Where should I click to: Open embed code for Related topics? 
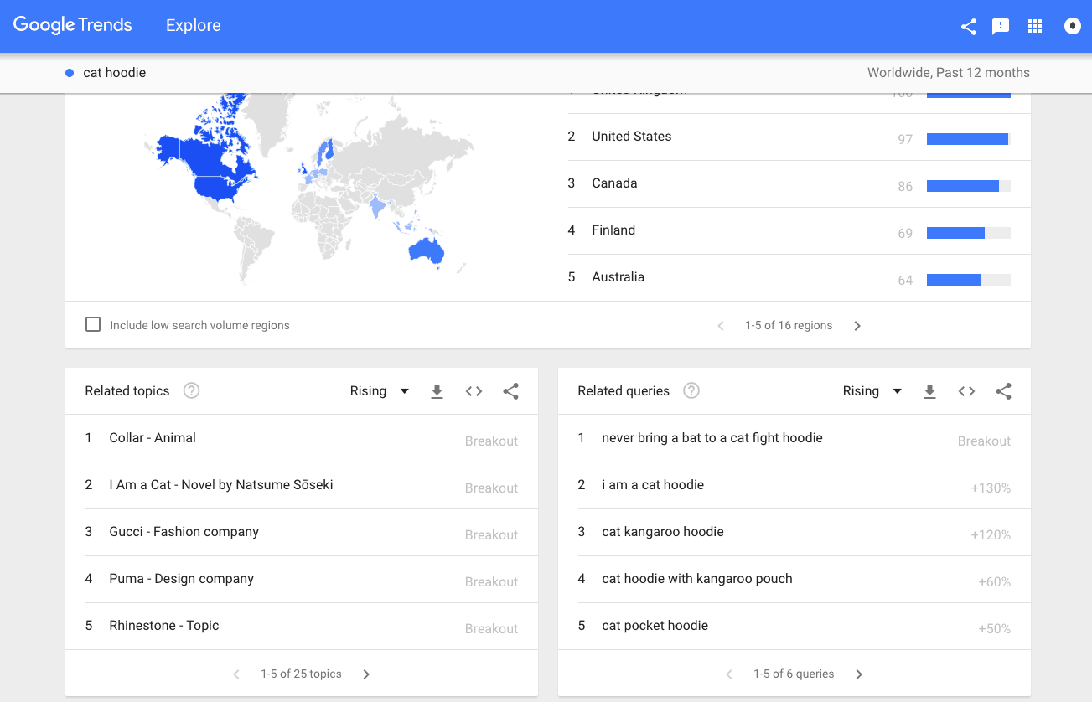tap(474, 391)
